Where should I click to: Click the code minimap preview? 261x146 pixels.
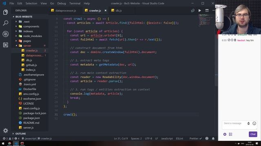pos(206,20)
